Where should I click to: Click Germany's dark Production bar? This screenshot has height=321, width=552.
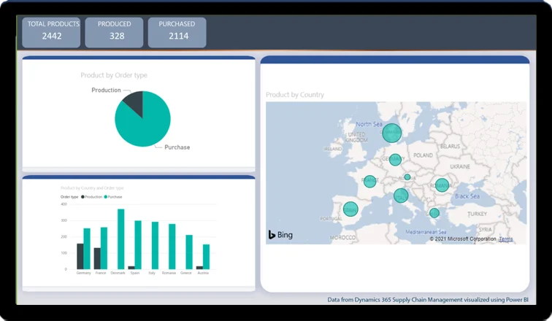80,256
